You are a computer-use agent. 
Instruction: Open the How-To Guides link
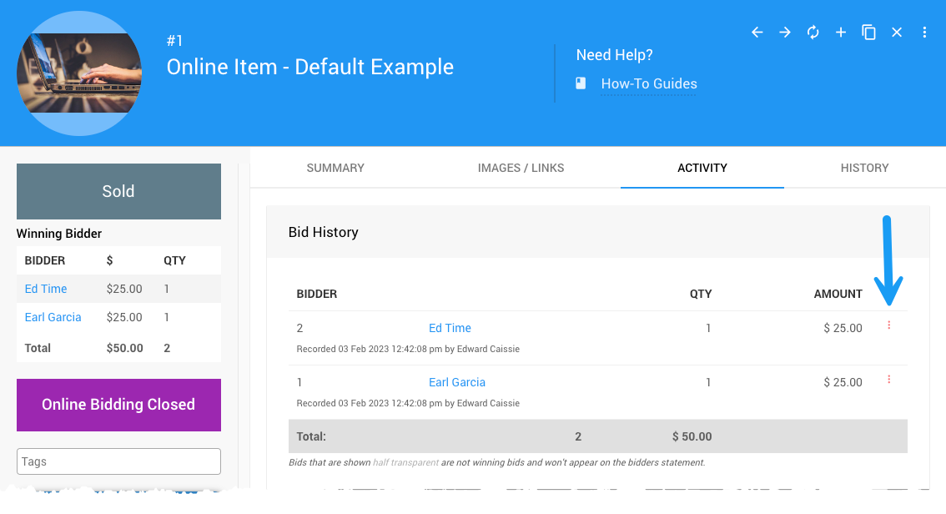648,83
